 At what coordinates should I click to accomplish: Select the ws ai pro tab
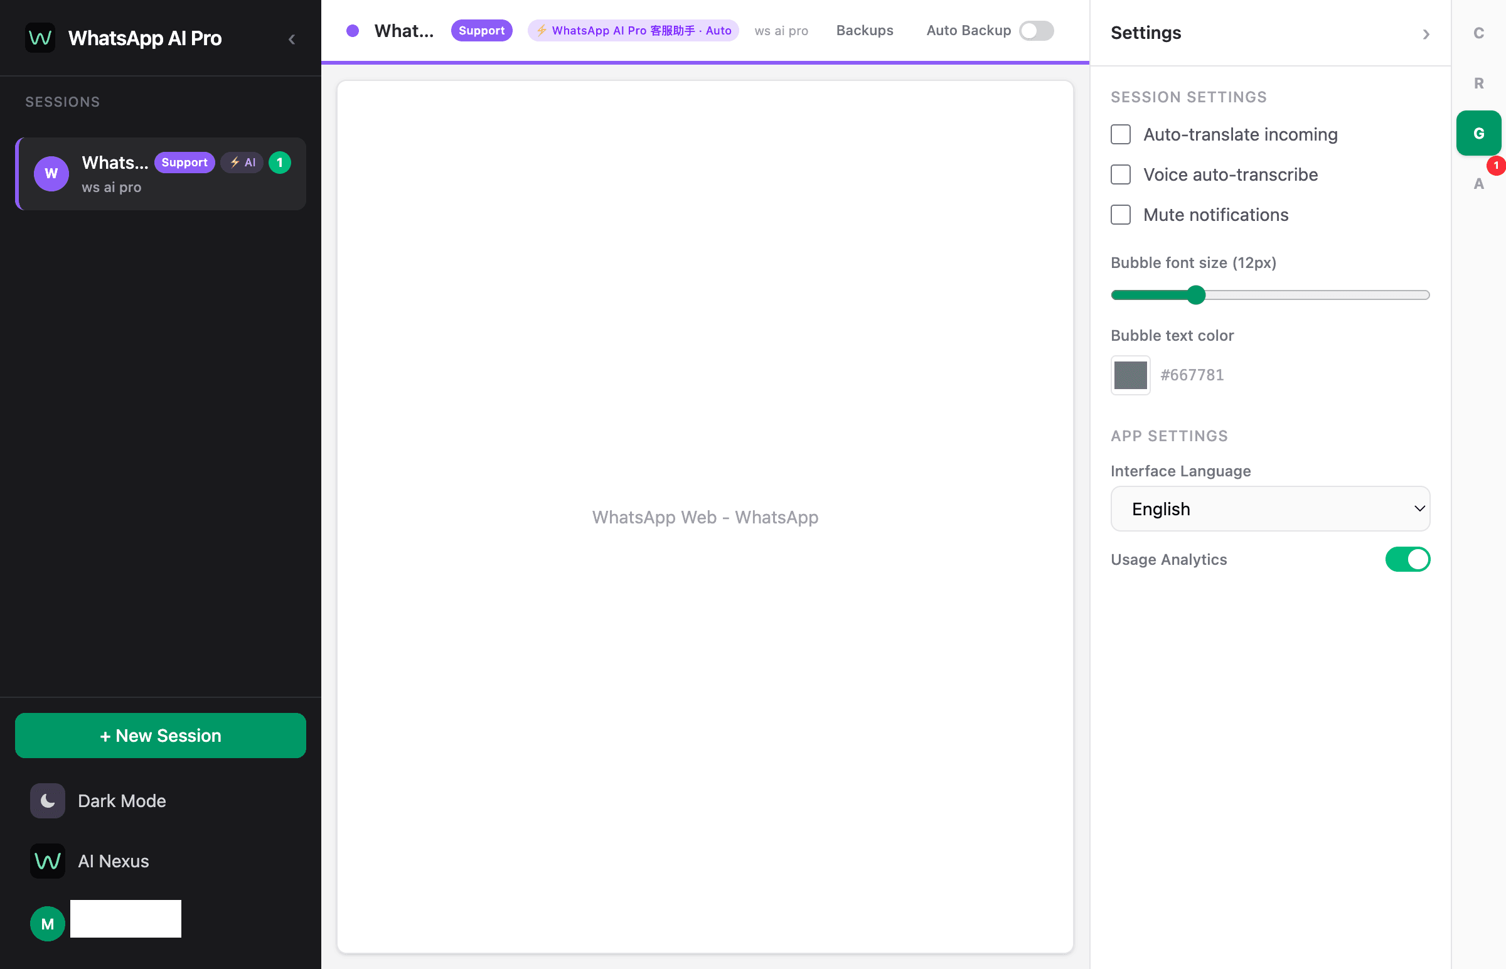[781, 30]
